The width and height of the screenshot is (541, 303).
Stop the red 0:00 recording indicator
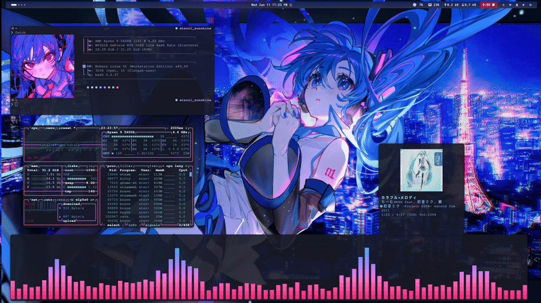tap(488, 5)
